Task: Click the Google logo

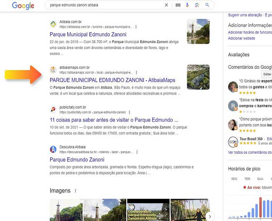Action: click(23, 5)
